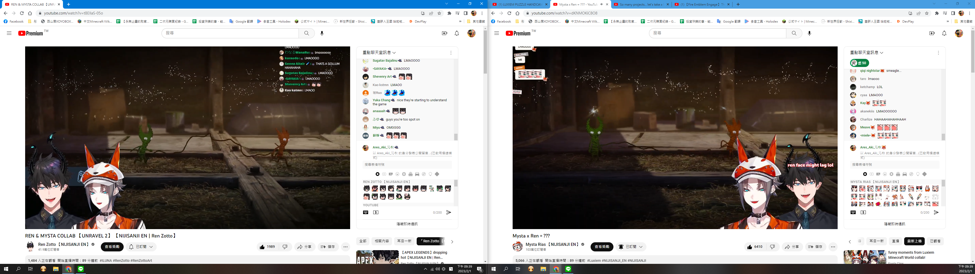Hide live chat in left window
The width and height of the screenshot is (975, 274).
407,224
